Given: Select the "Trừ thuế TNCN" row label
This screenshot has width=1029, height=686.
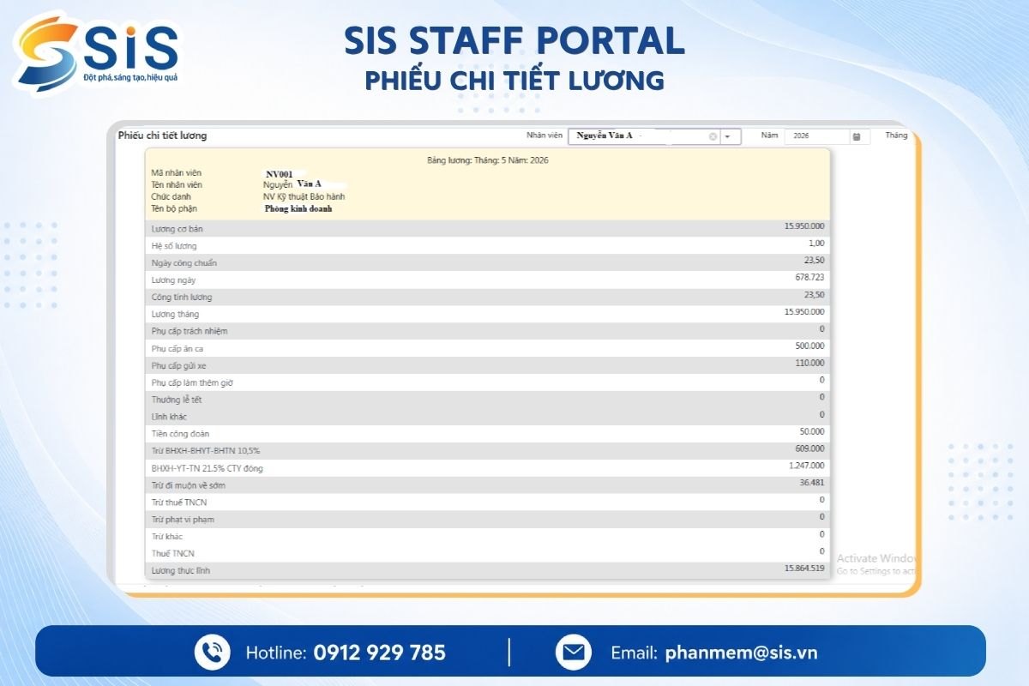Looking at the screenshot, I should 178,502.
